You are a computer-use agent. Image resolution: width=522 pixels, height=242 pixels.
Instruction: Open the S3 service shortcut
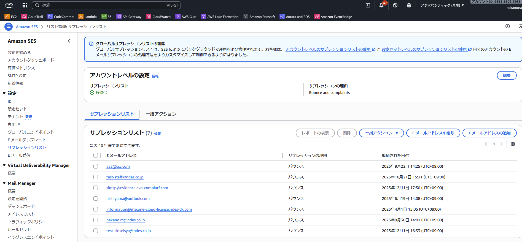point(106,17)
